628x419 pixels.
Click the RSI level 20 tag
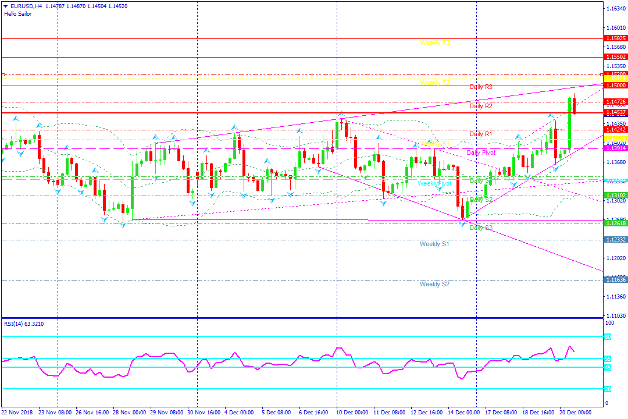click(608, 389)
